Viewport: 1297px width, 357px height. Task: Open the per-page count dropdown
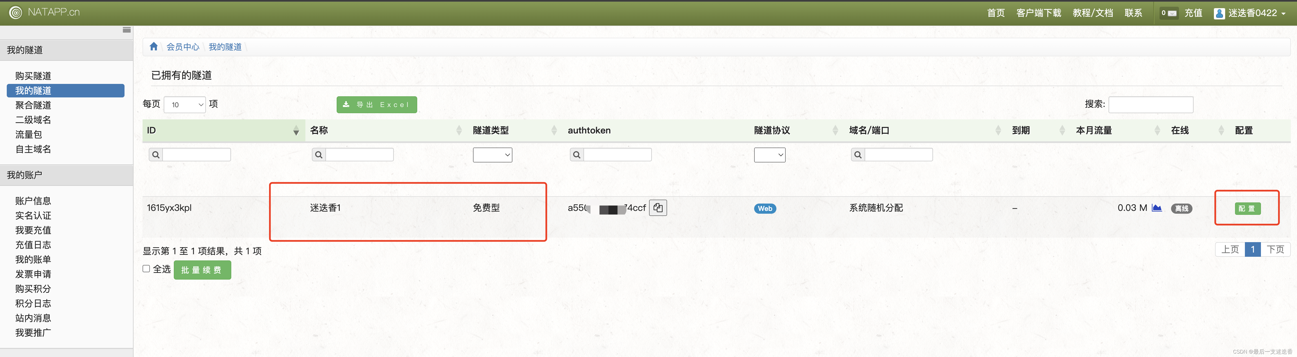[x=184, y=105]
